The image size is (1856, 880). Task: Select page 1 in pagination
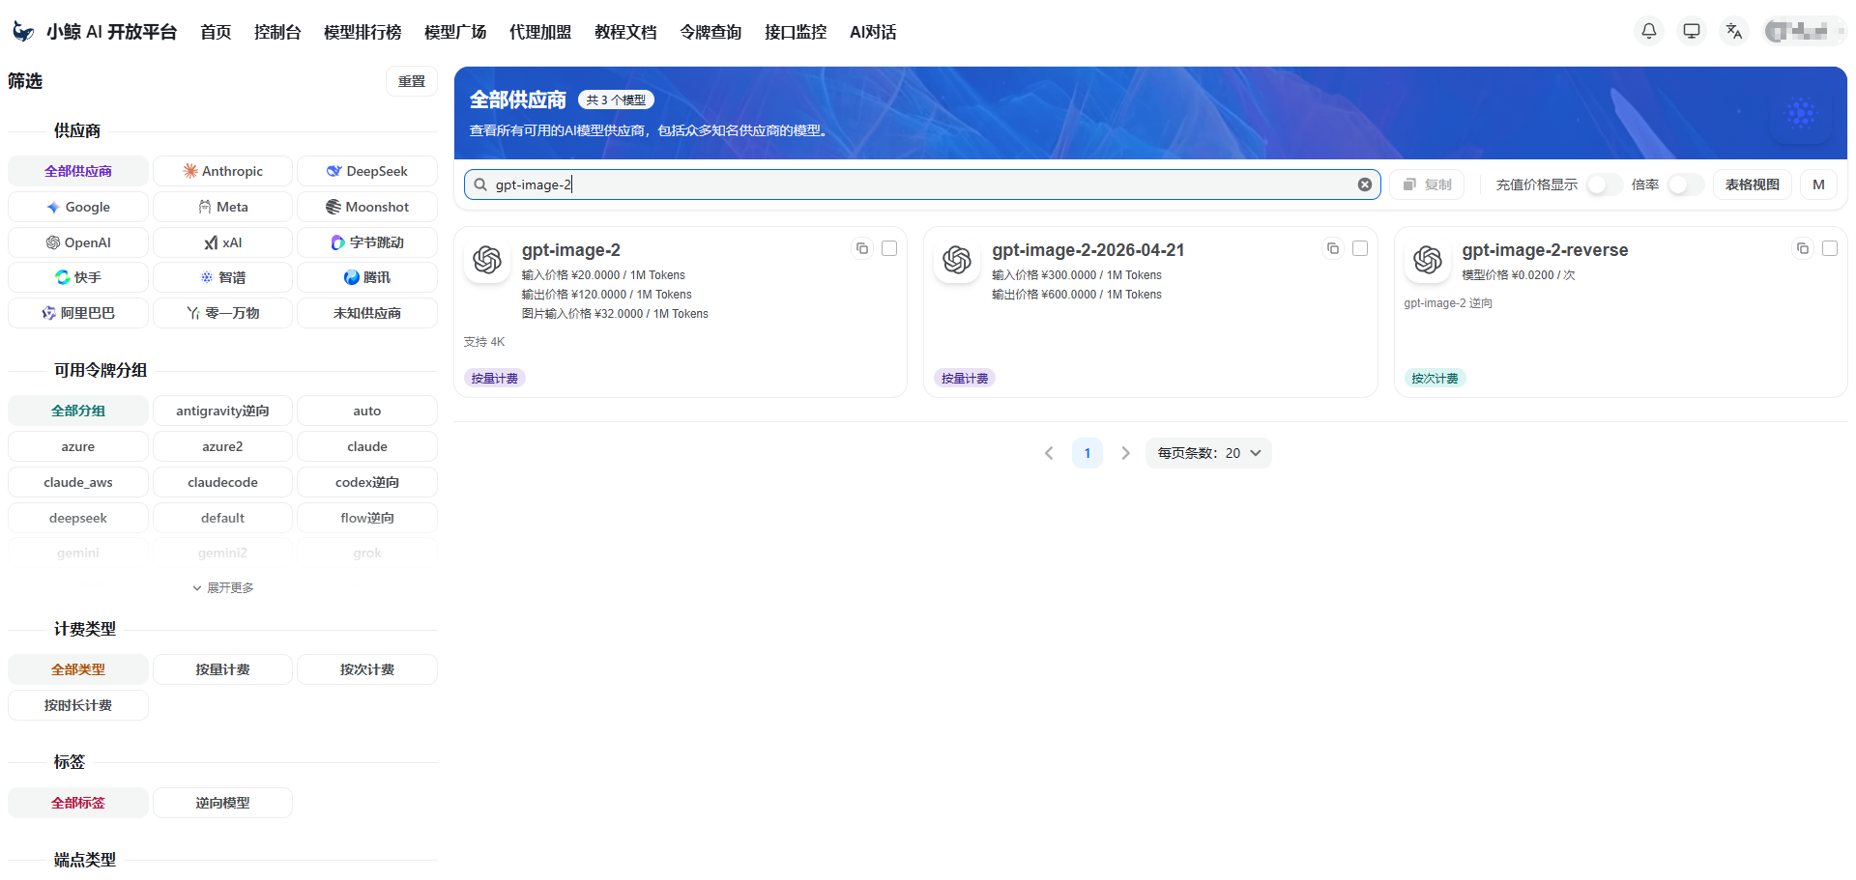tap(1087, 453)
